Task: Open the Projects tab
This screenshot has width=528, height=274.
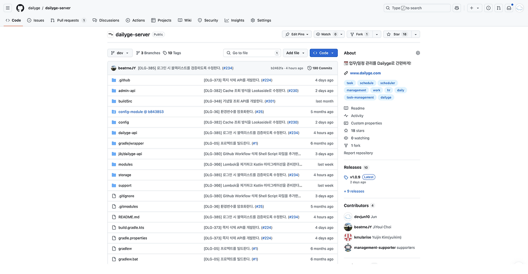Action: pos(161,20)
